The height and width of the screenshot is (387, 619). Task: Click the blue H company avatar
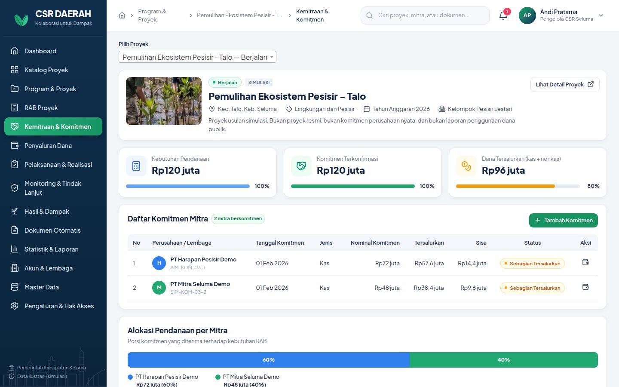[x=159, y=263]
